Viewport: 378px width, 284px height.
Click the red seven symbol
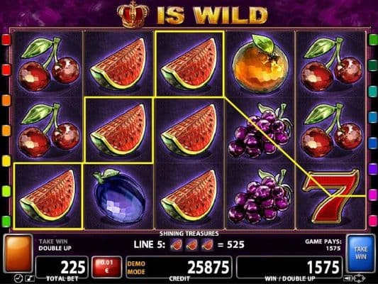pos(332,196)
